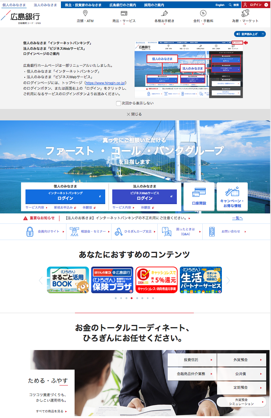The image size is (271, 418).
Task: Select the active red carousel pagination dot
Action: tap(132, 298)
